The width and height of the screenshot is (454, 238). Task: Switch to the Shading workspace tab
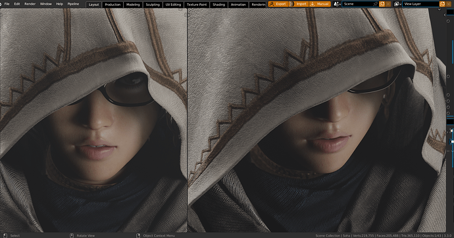[x=218, y=5]
